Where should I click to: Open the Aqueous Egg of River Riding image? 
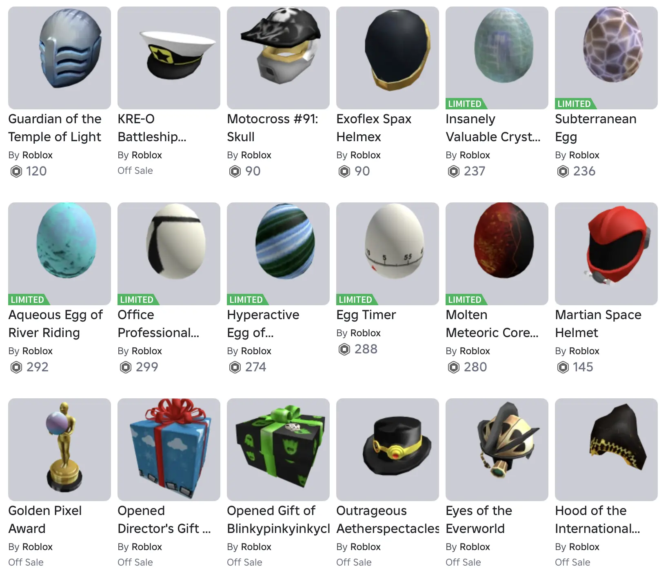coord(60,254)
